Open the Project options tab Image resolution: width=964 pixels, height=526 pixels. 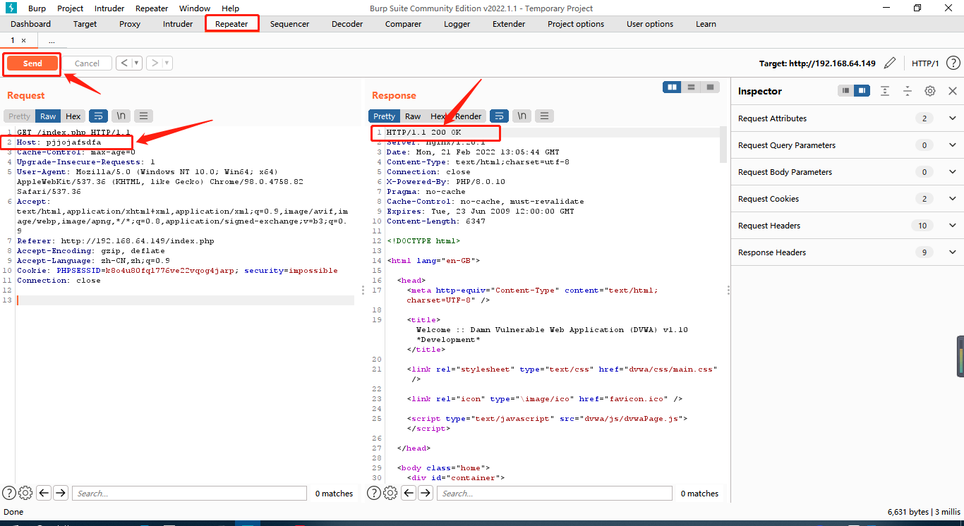coord(576,24)
